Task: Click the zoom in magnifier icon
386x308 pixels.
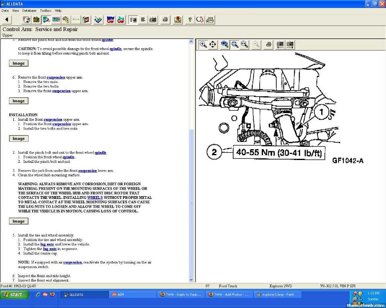Action: (x=203, y=45)
